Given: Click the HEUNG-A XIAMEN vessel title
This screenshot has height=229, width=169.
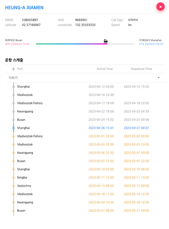Looking at the screenshot, I should 24,7.
